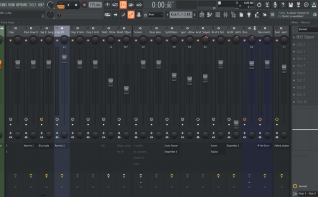The width and height of the screenshot is (318, 197).
Task: Mute the BassHarm mixer track
Action: (260, 40)
